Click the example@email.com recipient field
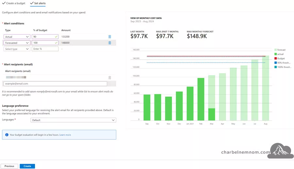The height and width of the screenshot is (169, 294). [x=55, y=84]
